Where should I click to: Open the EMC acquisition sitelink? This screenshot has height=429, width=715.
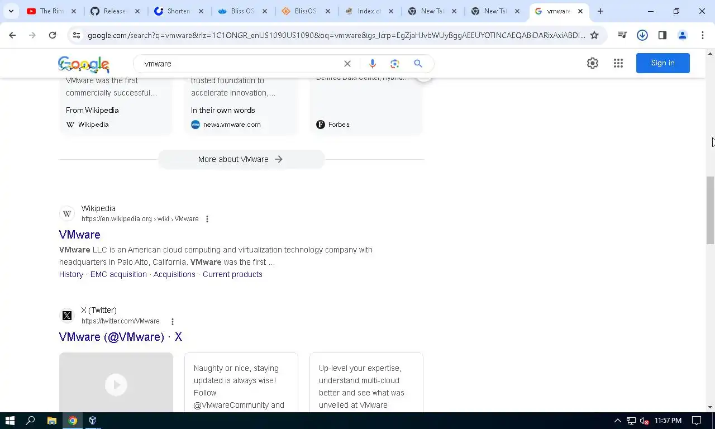point(118,274)
